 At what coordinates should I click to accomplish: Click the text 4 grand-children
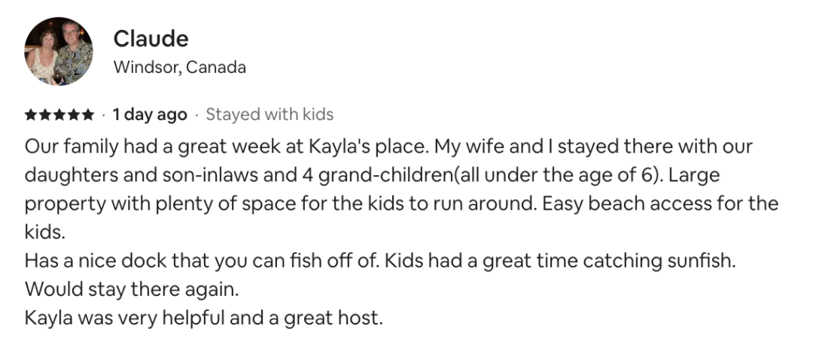[377, 176]
